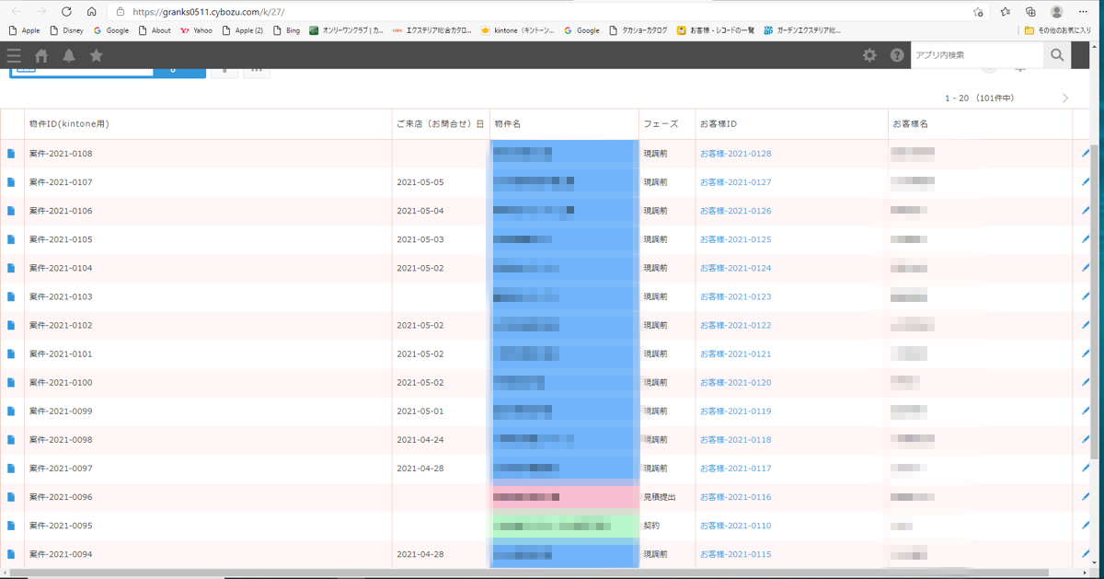Click inside the アプリ内検索 search field
Viewport: 1104px width, 579px height.
pos(977,55)
